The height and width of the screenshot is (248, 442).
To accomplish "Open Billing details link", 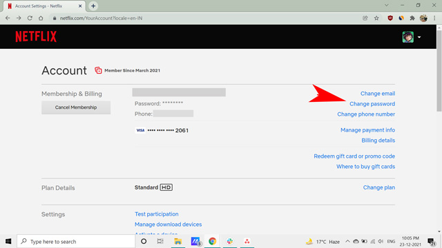I will [378, 141].
